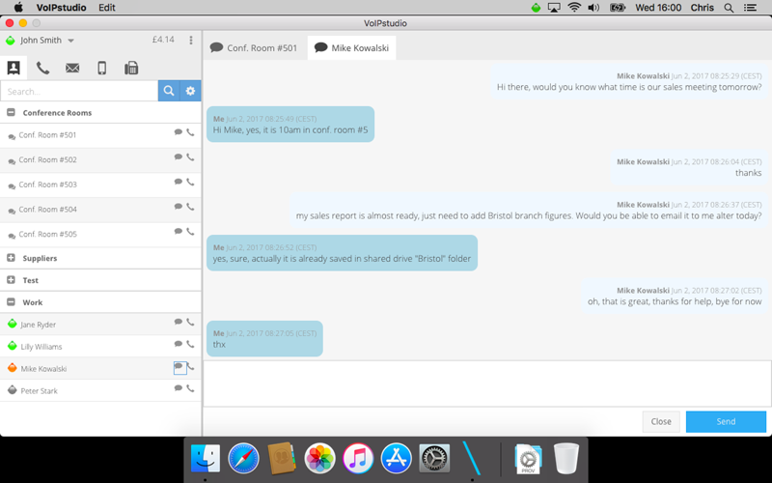The height and width of the screenshot is (483, 772).
Task: Expand the Suppliers group
Action: [x=11, y=258]
